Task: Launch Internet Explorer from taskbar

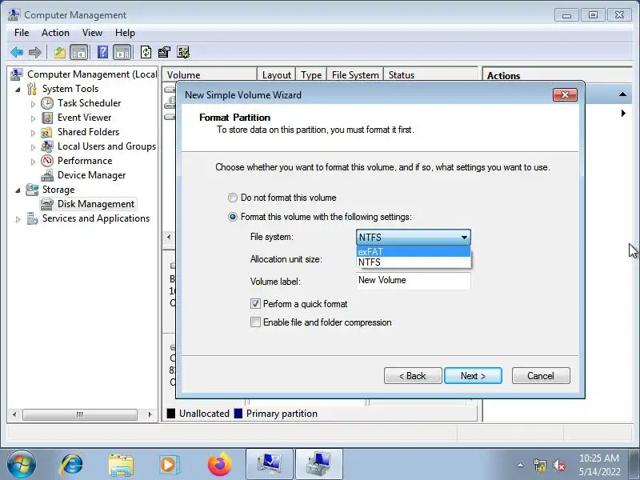Action: click(x=71, y=465)
